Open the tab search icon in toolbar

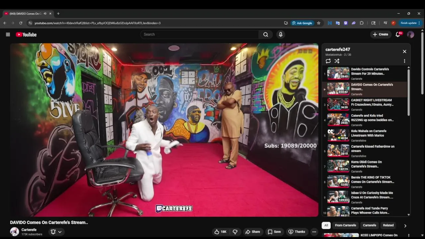click(374, 23)
